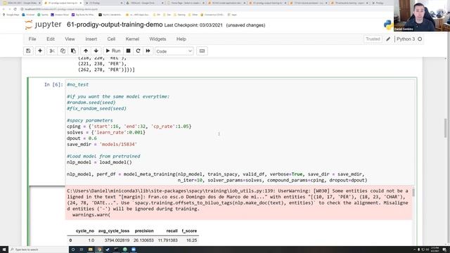450x253 pixels.
Task: Open the taskbar Task View icon
Action: [x=82, y=249]
